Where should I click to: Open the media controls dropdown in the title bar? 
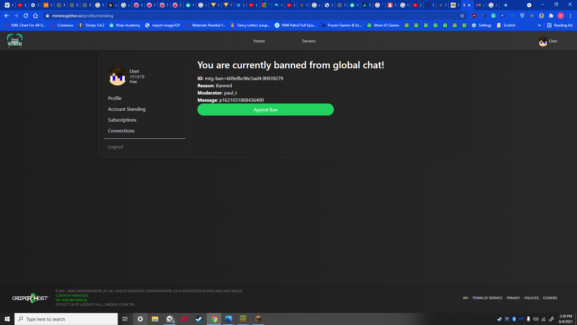529,5
